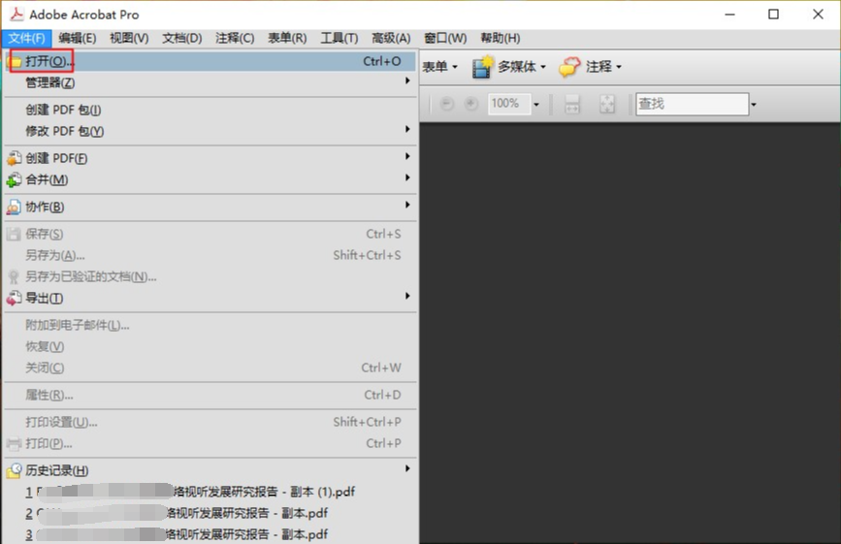Select 恢复(V) menu entry

click(210, 347)
